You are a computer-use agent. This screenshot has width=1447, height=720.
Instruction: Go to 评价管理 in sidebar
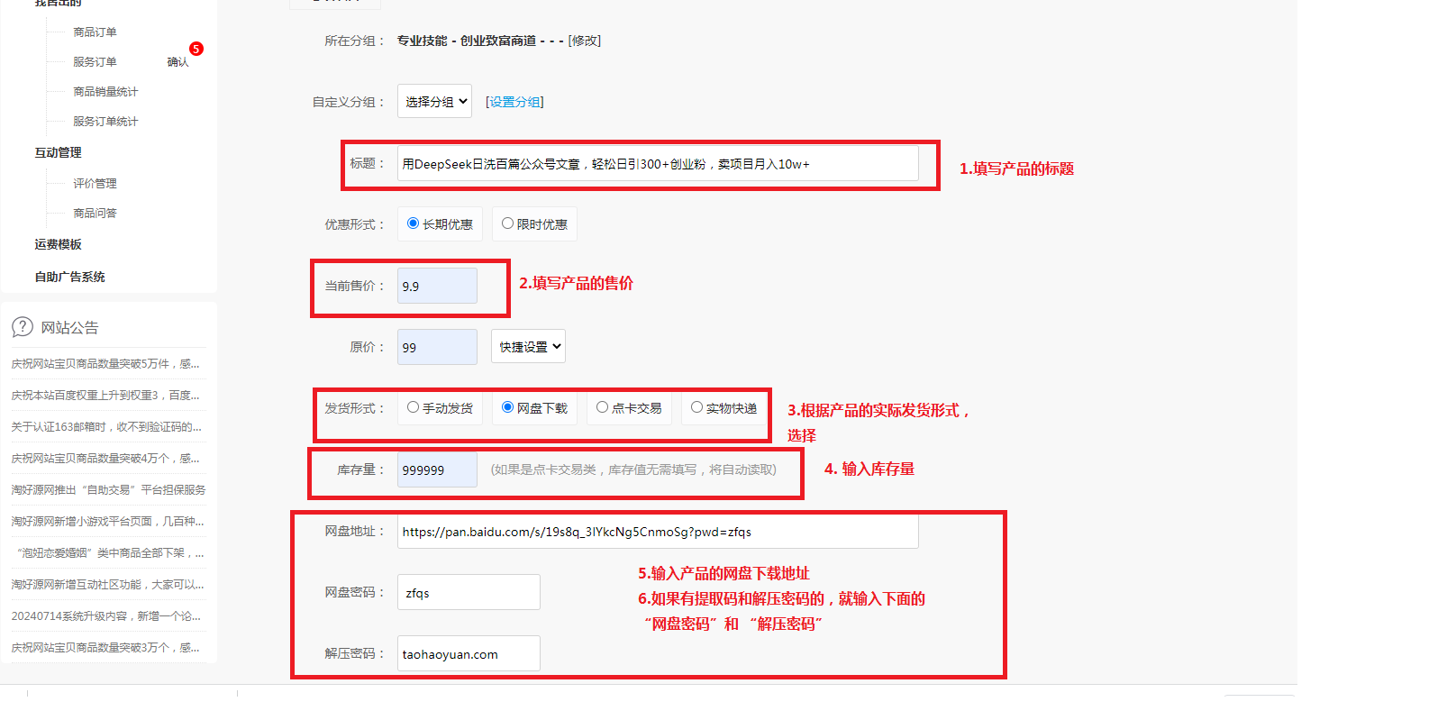click(95, 184)
